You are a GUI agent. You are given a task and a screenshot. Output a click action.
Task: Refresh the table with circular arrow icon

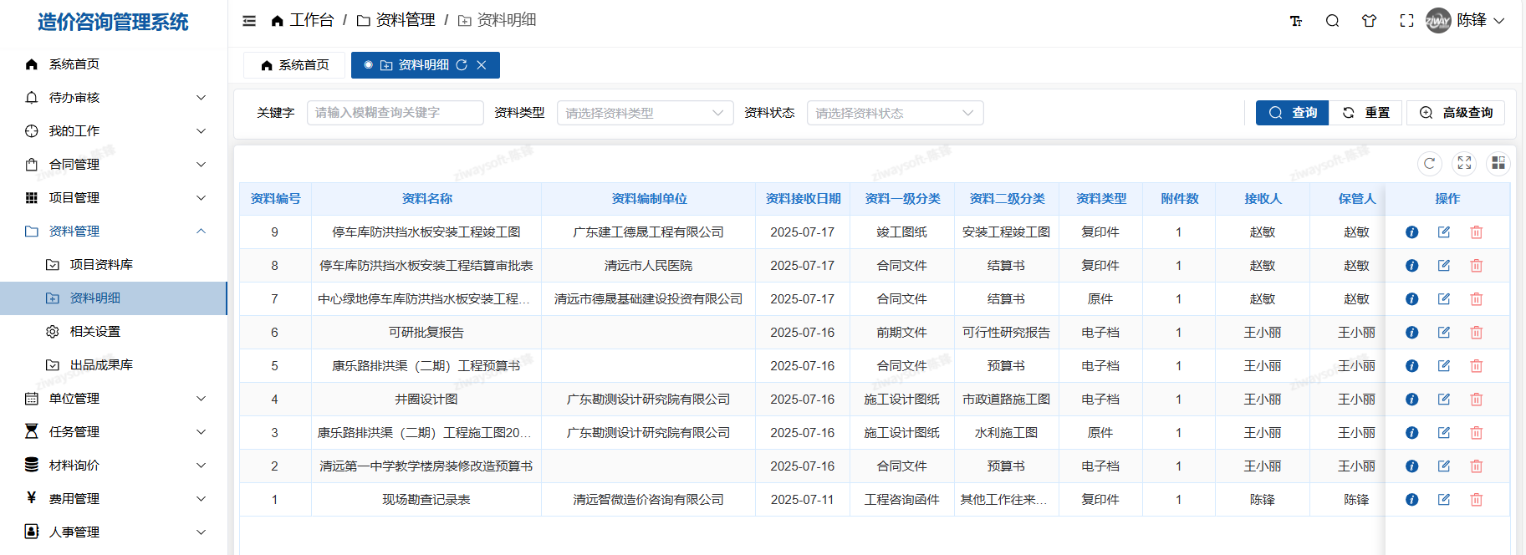[x=1429, y=163]
